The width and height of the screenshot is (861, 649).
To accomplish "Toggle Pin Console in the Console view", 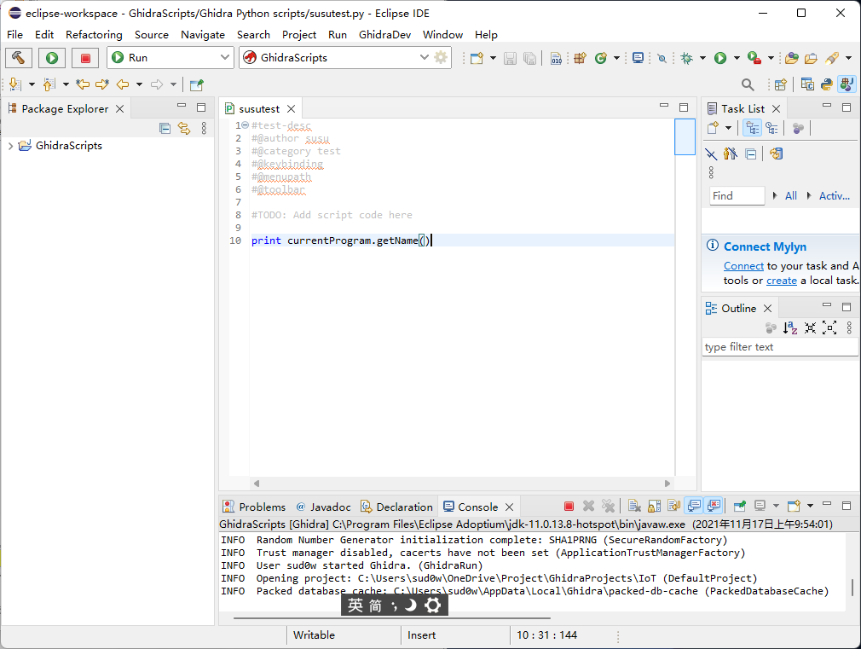I will pos(740,505).
